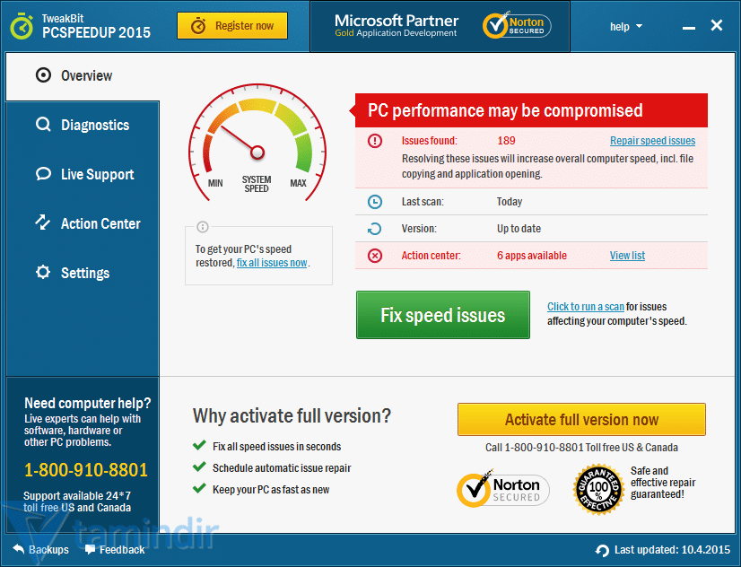This screenshot has width=741, height=567.
Task: Click the Fix speed issues button
Action: point(443,315)
